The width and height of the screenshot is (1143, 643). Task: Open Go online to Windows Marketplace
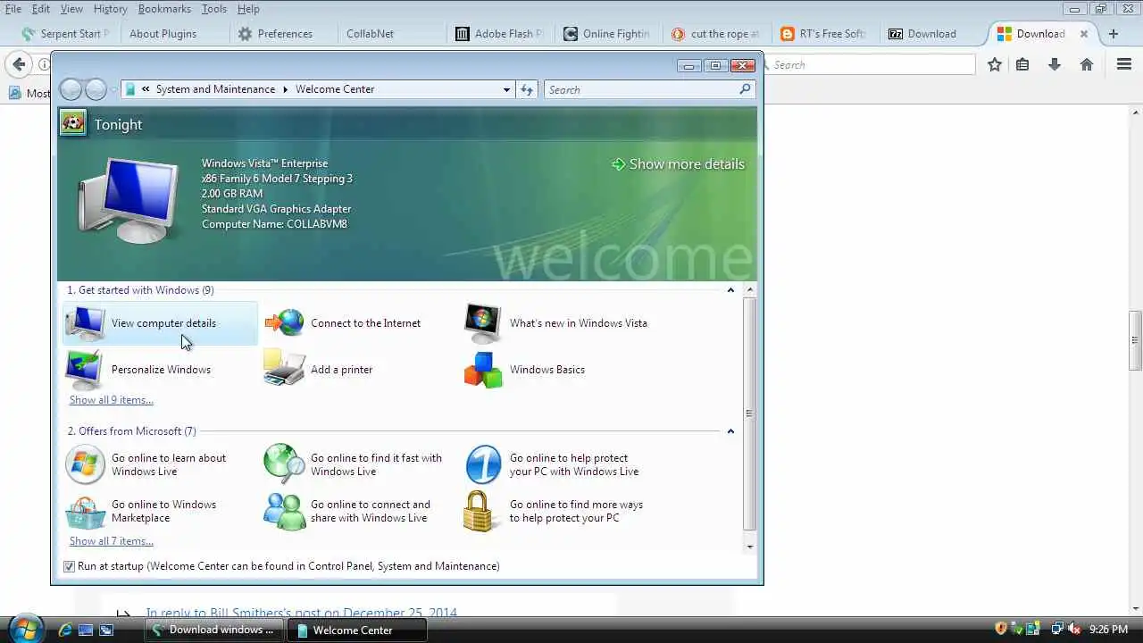tap(141, 511)
